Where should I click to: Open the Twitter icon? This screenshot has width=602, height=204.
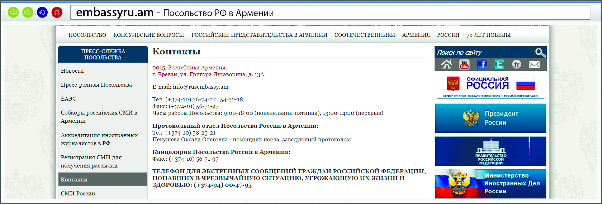click(499, 64)
